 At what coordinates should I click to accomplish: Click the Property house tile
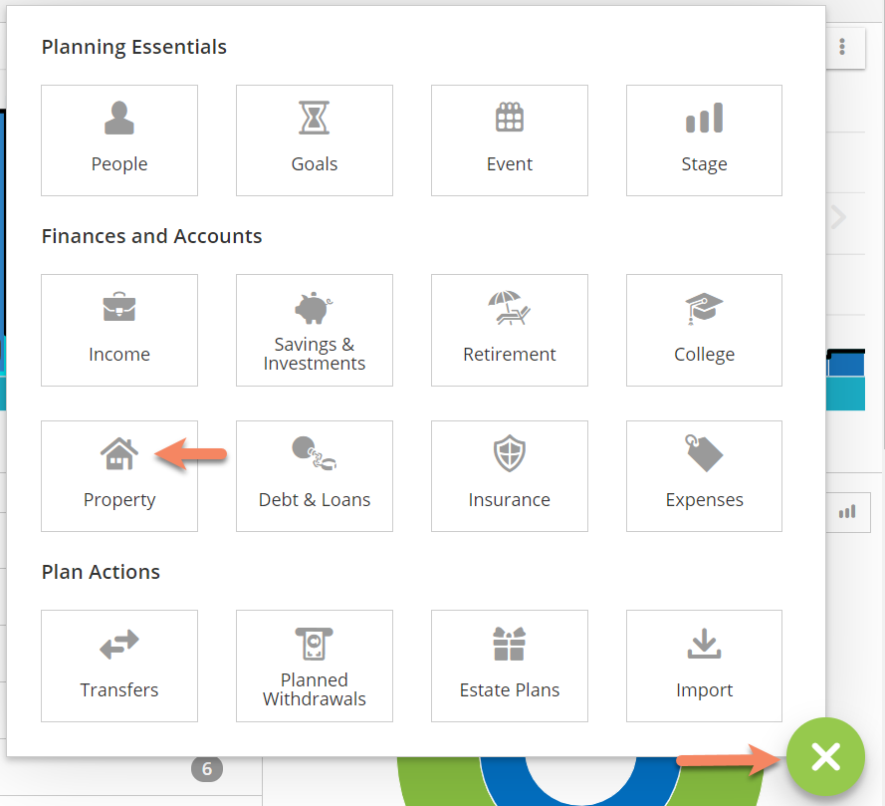119,476
